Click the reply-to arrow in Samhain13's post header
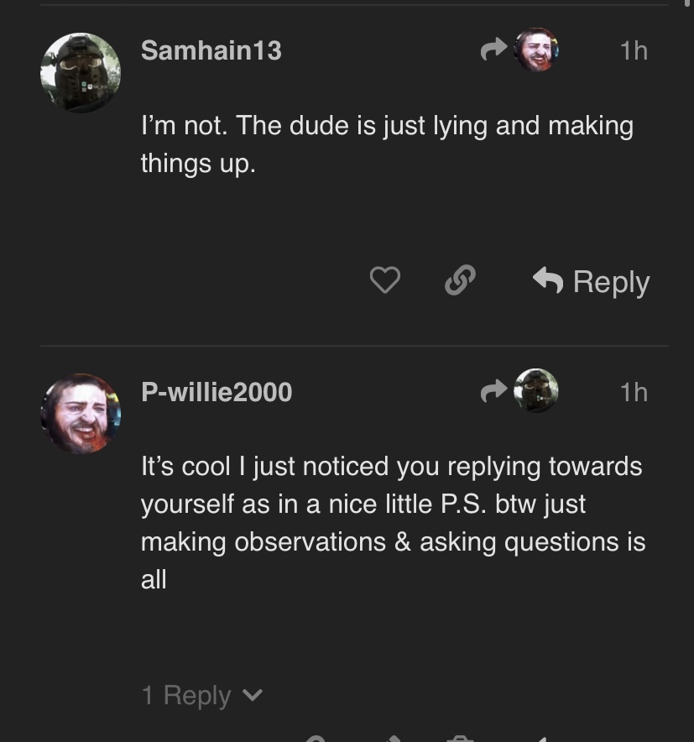This screenshot has width=694, height=742. 494,51
